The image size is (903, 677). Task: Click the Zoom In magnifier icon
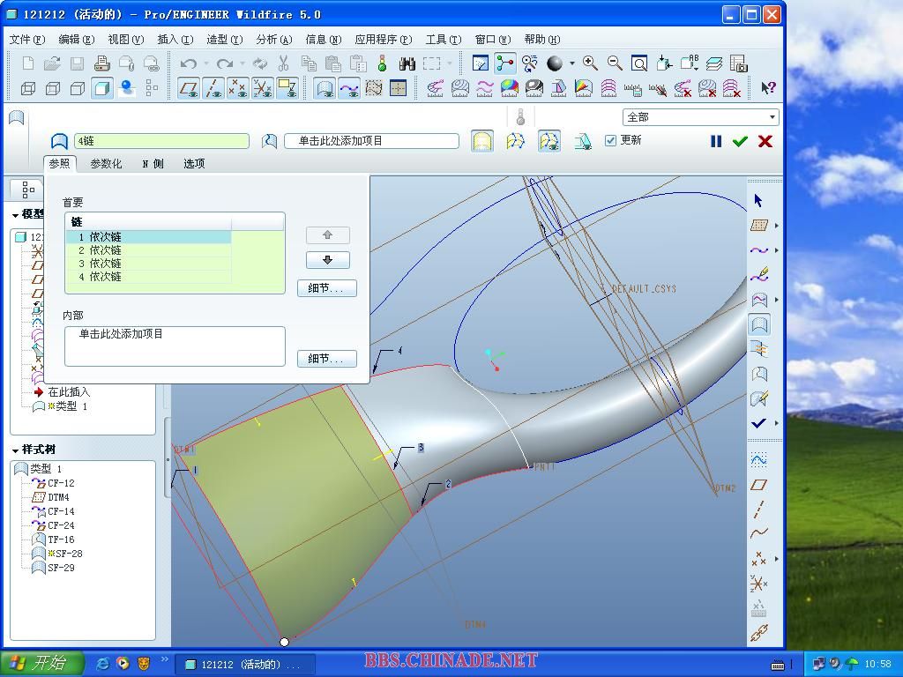coord(590,63)
